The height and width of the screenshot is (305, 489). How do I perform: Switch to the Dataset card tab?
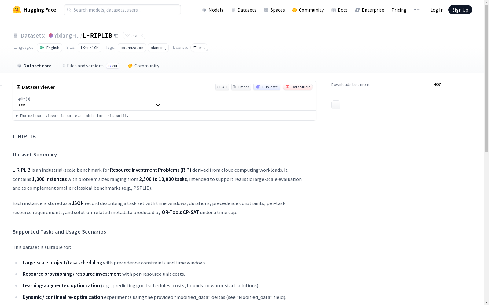(34, 66)
